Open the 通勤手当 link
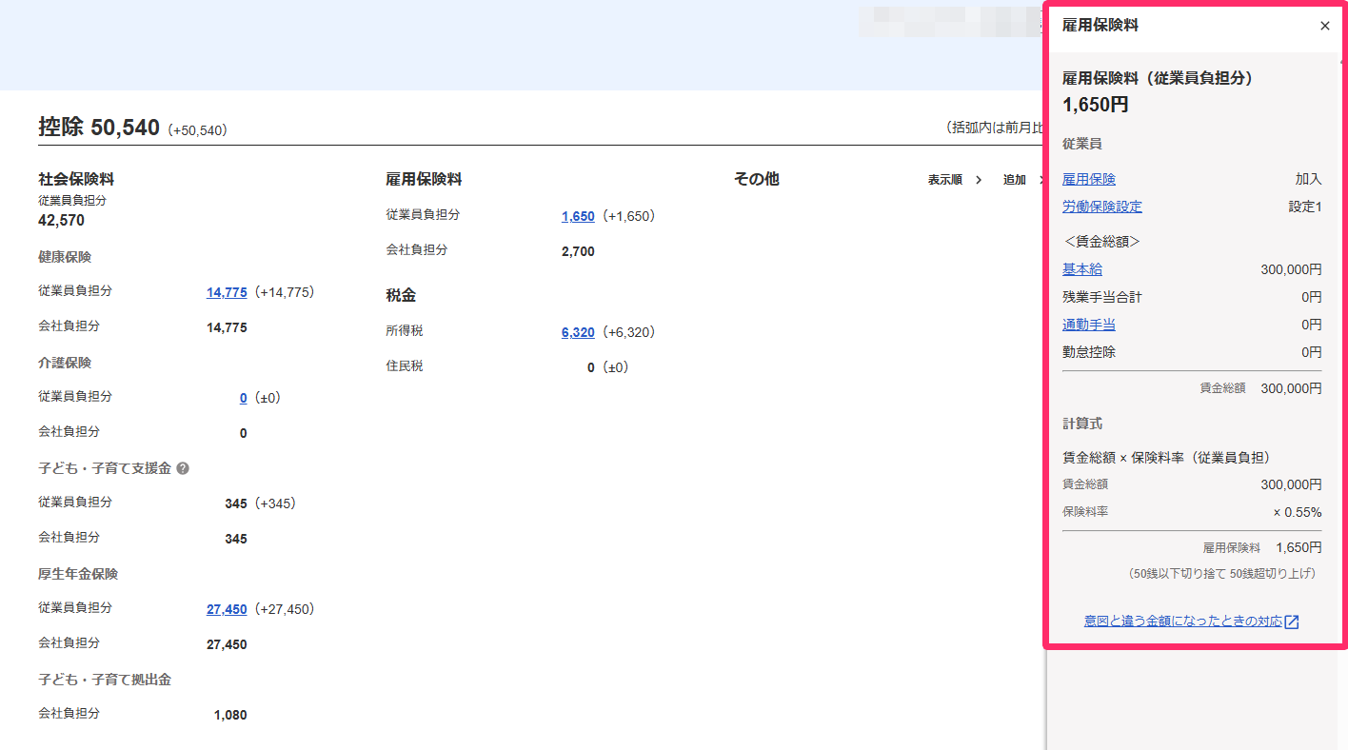The image size is (1348, 750). point(1089,325)
